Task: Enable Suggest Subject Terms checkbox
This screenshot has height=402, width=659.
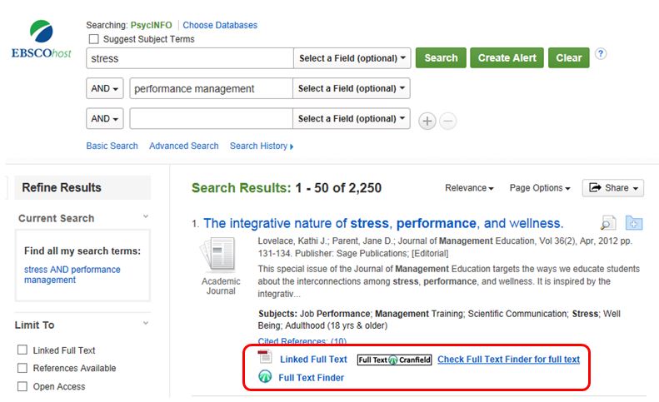Action: coord(93,39)
